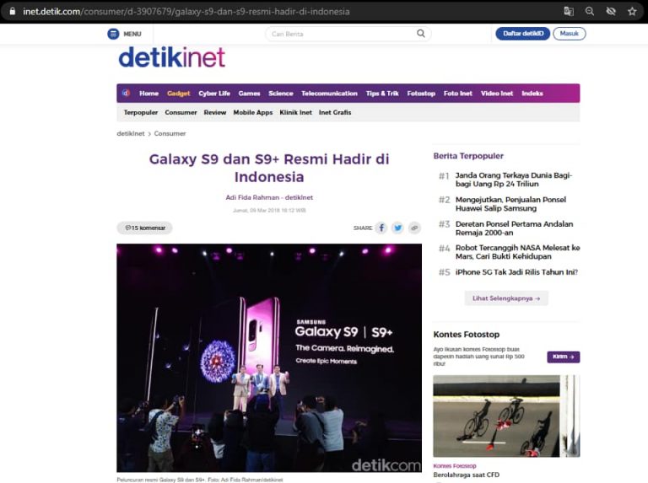Copy article link with chain icon
The image size is (648, 483).
414,228
